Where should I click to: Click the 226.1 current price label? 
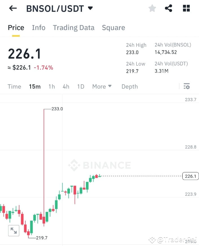pos(191,176)
